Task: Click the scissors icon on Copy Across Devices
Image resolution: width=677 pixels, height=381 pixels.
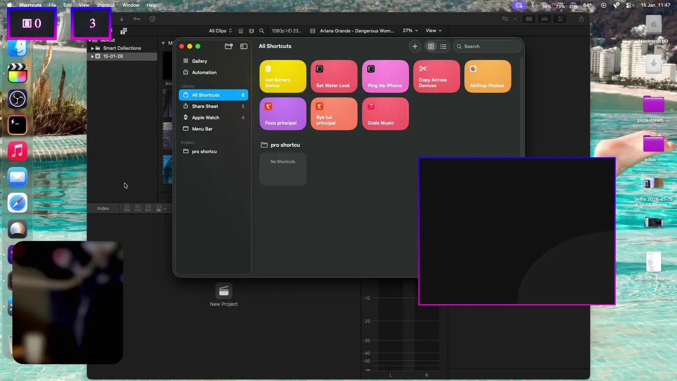Action: (x=423, y=69)
